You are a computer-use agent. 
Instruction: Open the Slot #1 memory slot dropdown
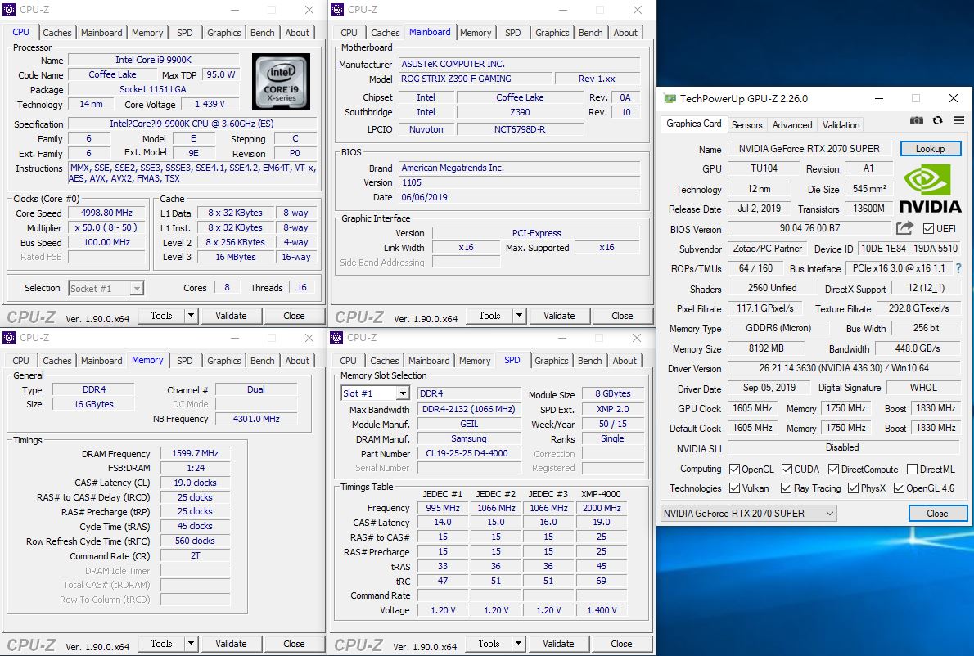coord(375,393)
